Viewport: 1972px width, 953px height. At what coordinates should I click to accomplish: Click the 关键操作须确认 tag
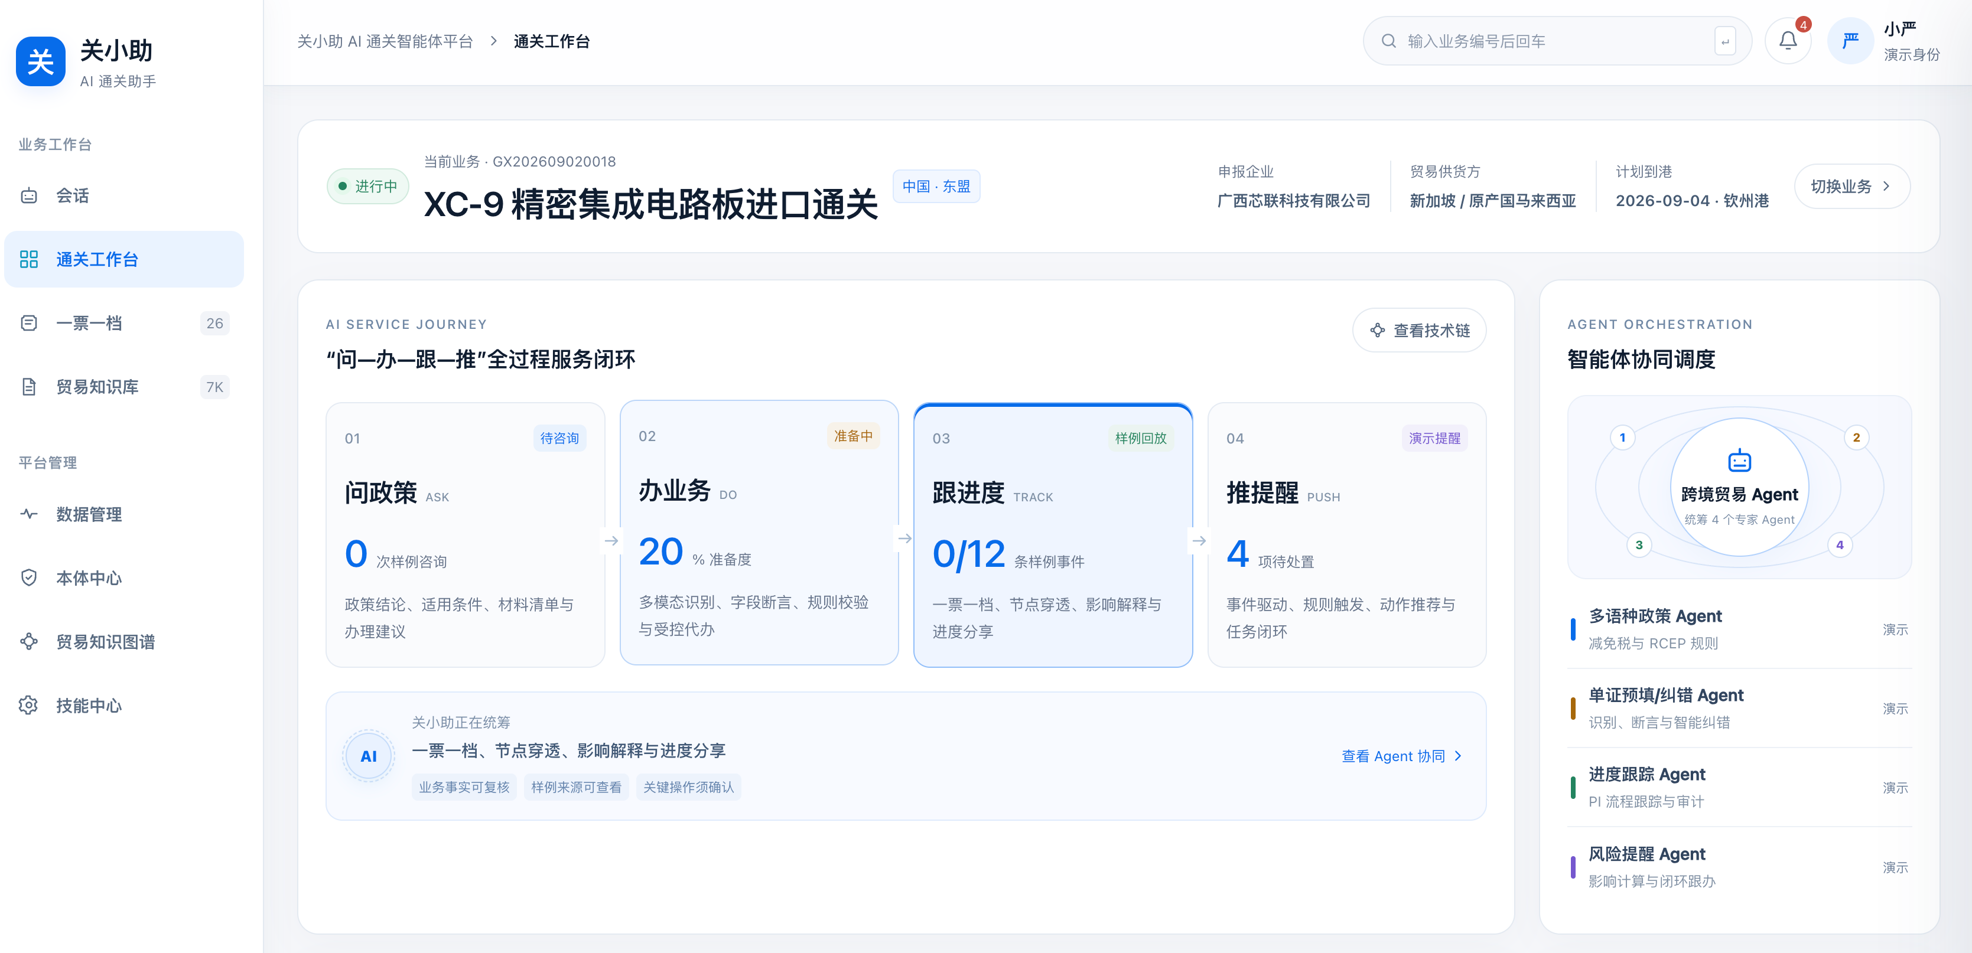[689, 787]
